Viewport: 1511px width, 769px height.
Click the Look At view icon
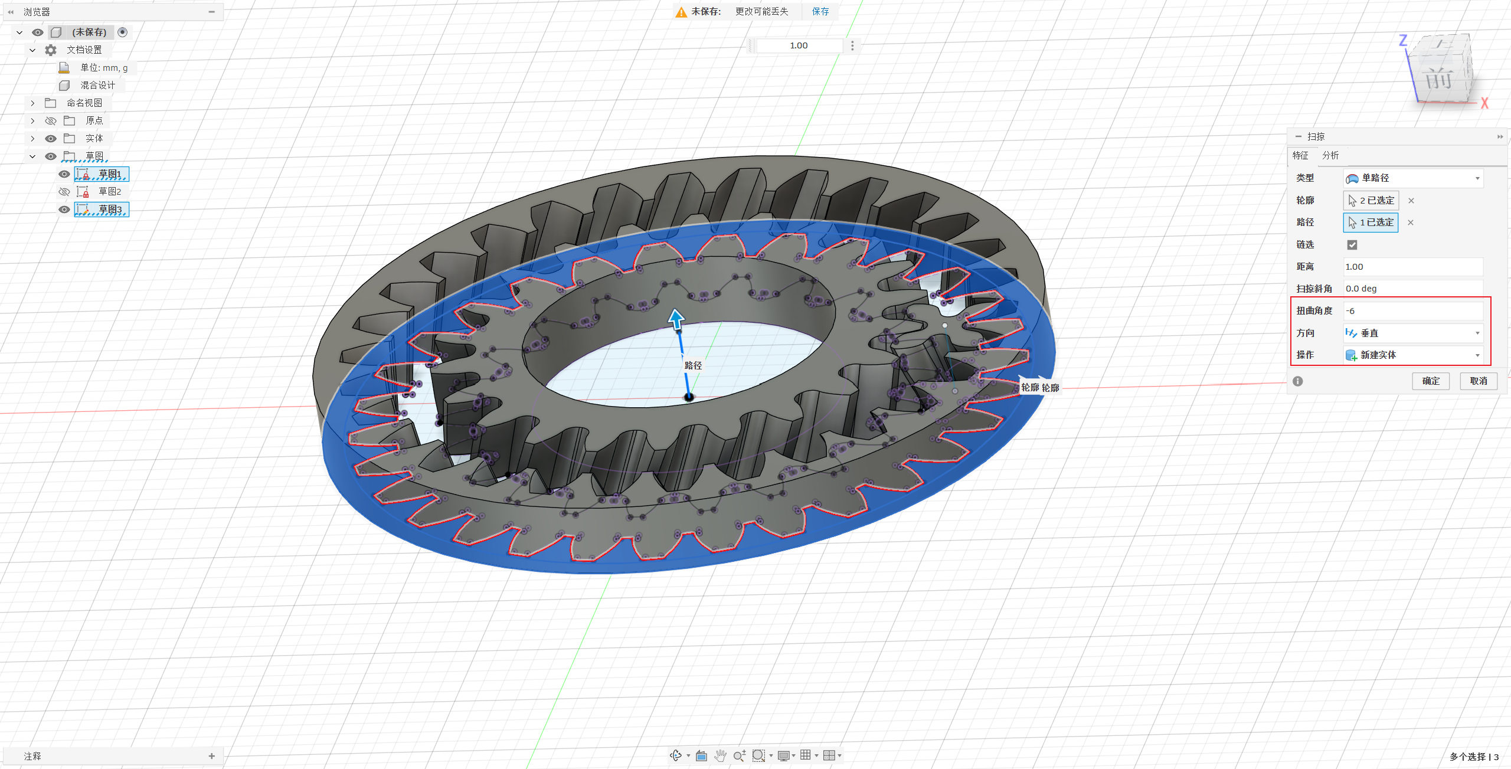pyautogui.click(x=701, y=755)
